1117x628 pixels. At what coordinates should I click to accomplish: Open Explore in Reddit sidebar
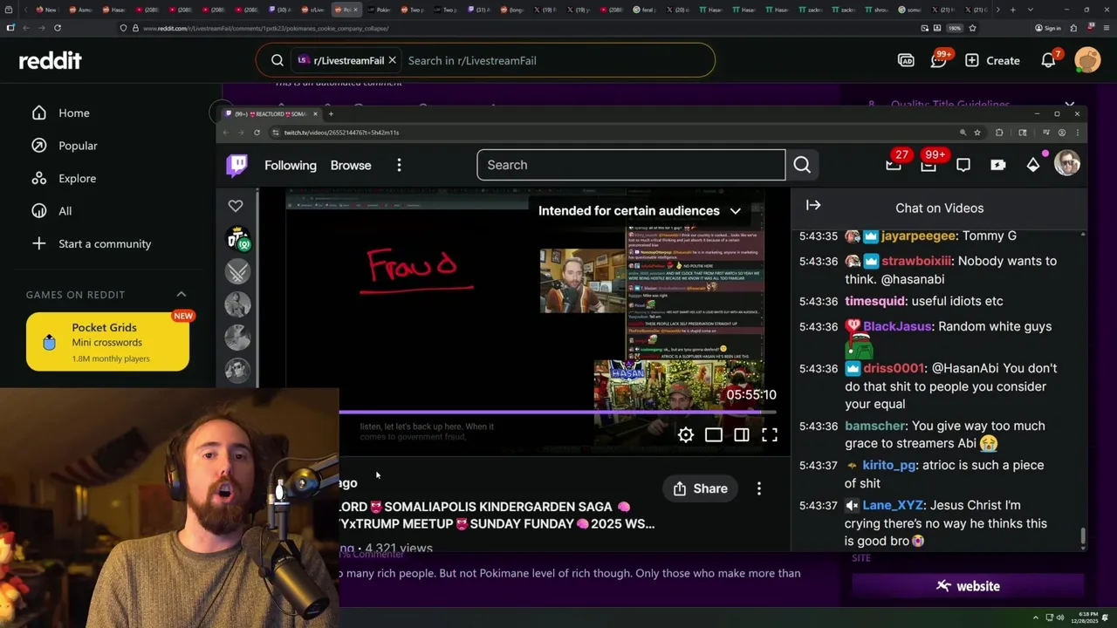tap(77, 178)
